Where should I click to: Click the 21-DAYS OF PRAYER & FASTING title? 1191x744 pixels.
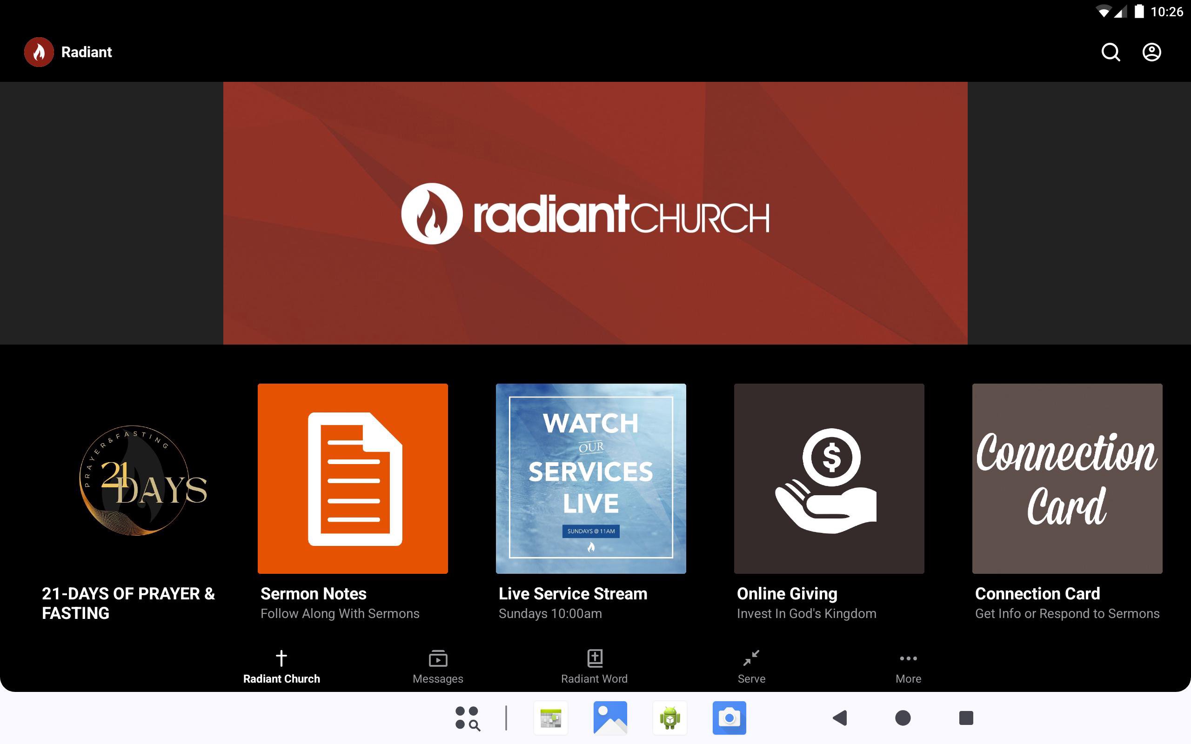128,603
